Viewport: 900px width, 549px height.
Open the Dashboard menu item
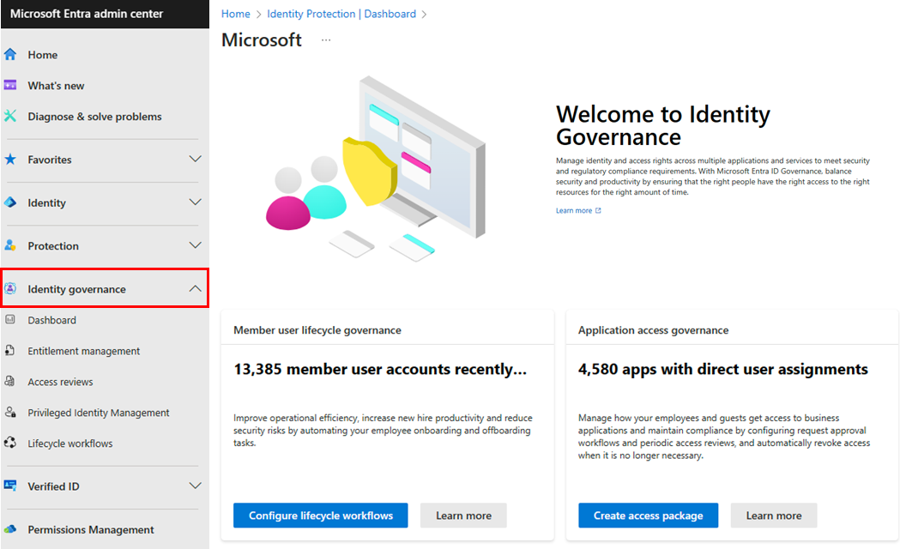51,320
